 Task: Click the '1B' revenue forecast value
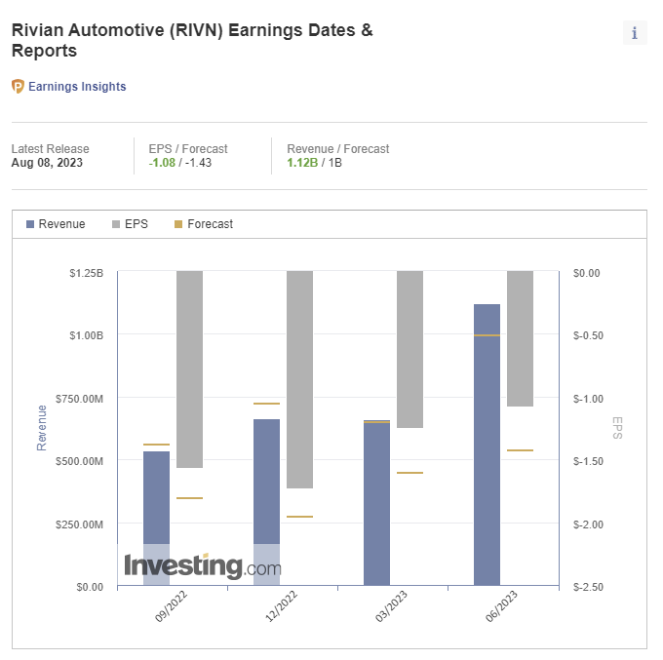[x=334, y=163]
